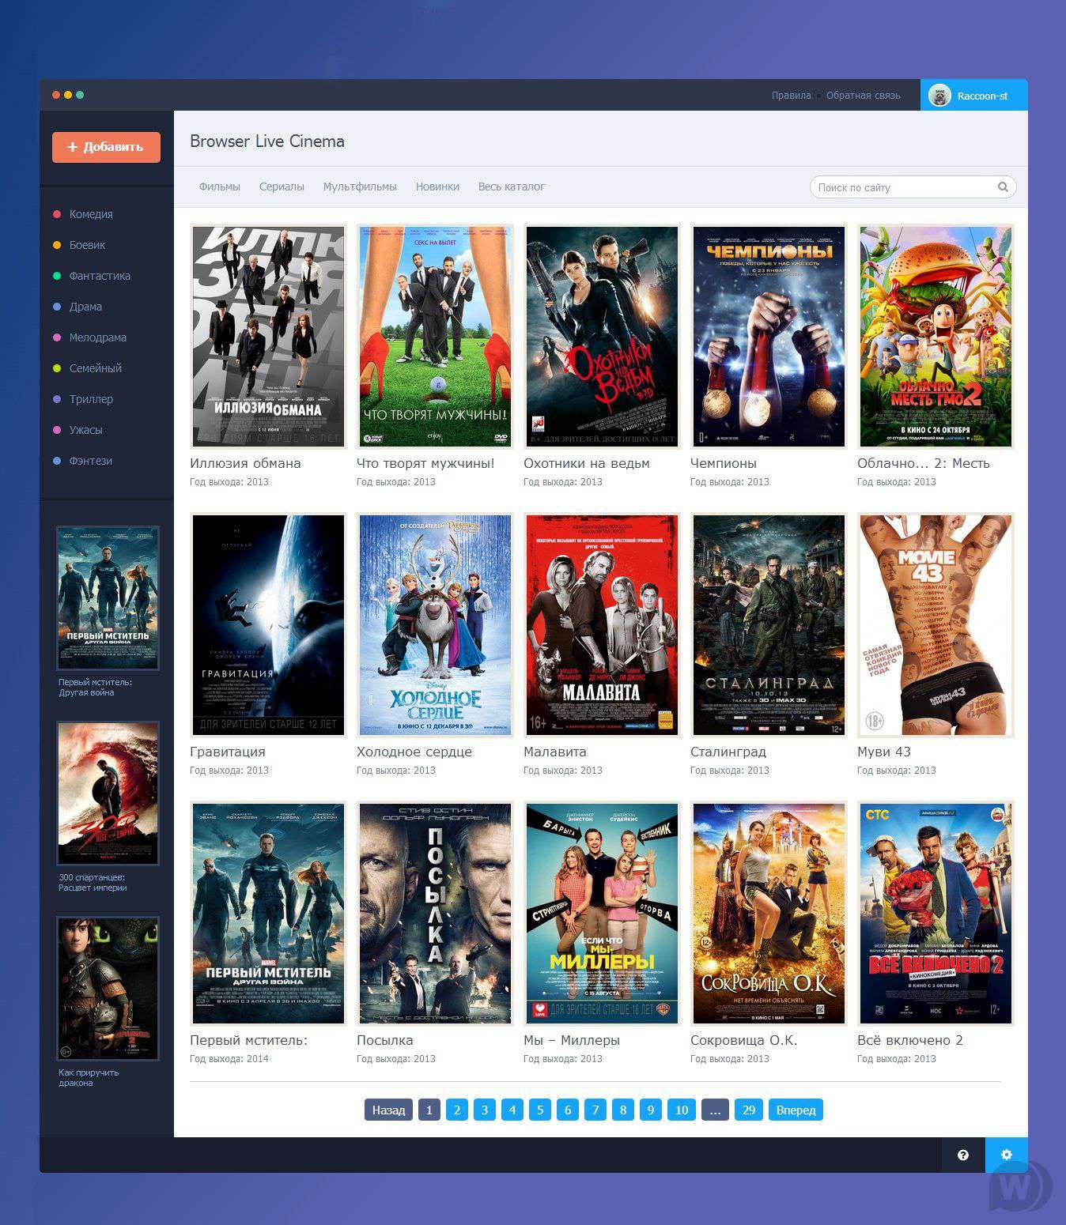Open the Обратная связь link
Screen dimensions: 1066x1225
coord(863,96)
